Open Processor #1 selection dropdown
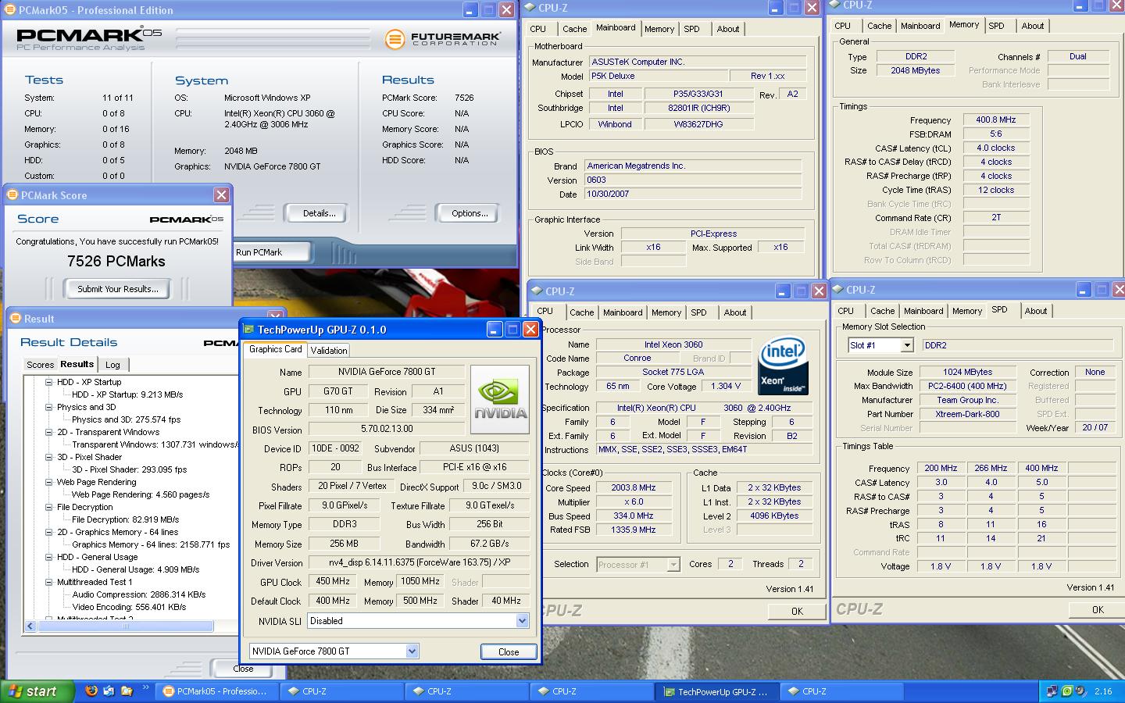The height and width of the screenshot is (703, 1125). coord(673,564)
